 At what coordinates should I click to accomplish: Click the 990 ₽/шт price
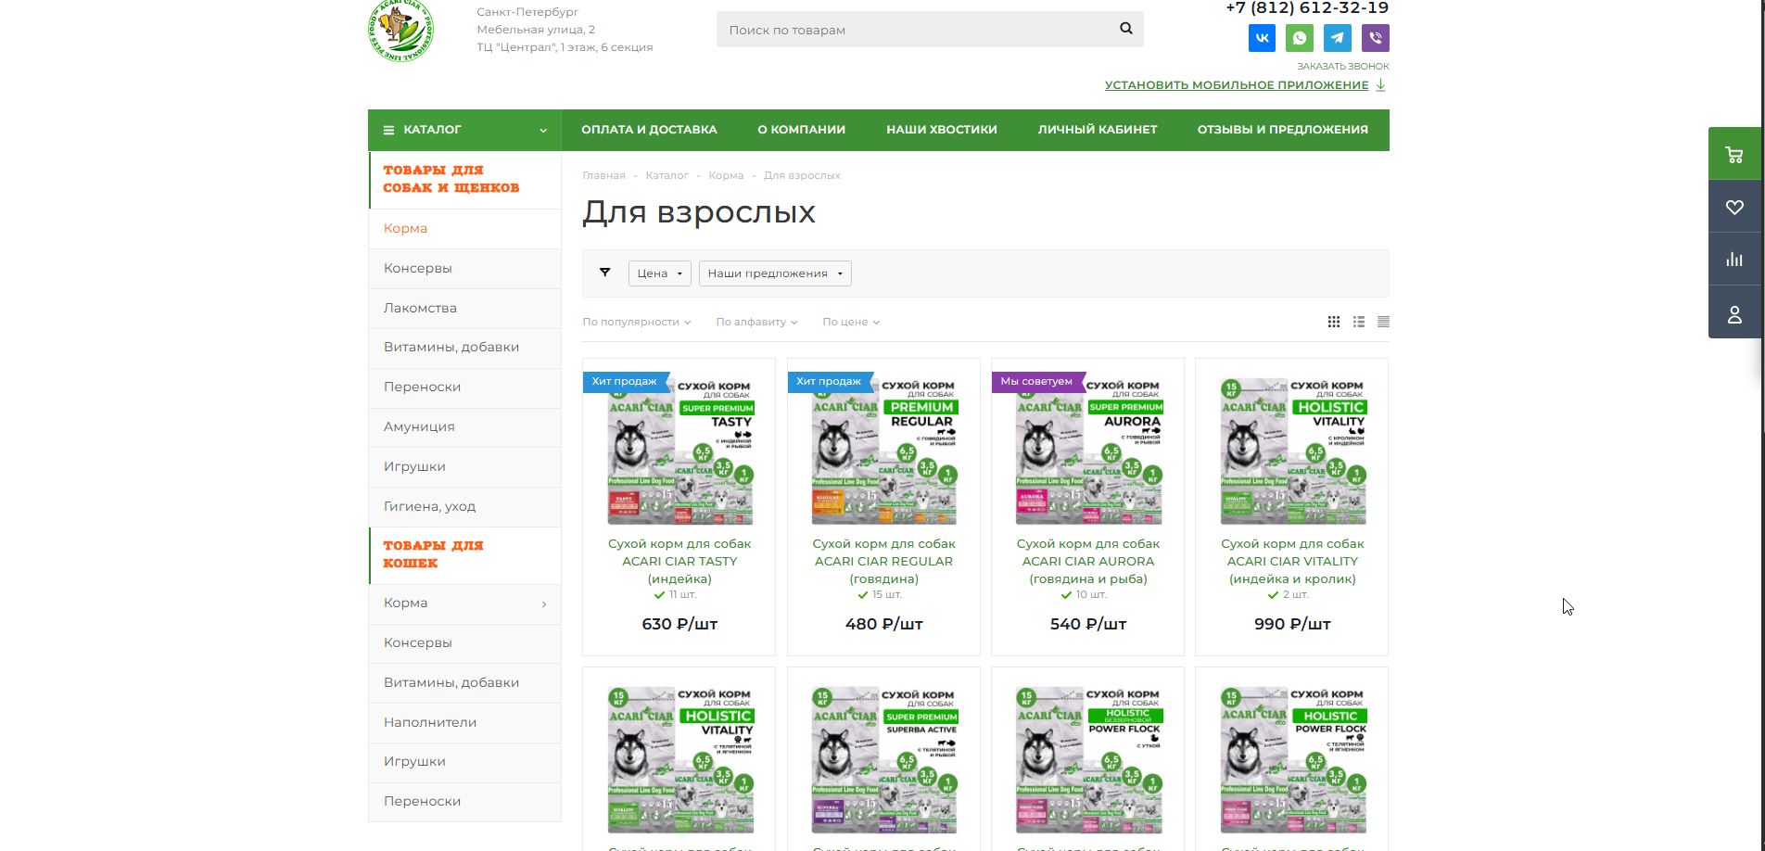pyautogui.click(x=1292, y=624)
